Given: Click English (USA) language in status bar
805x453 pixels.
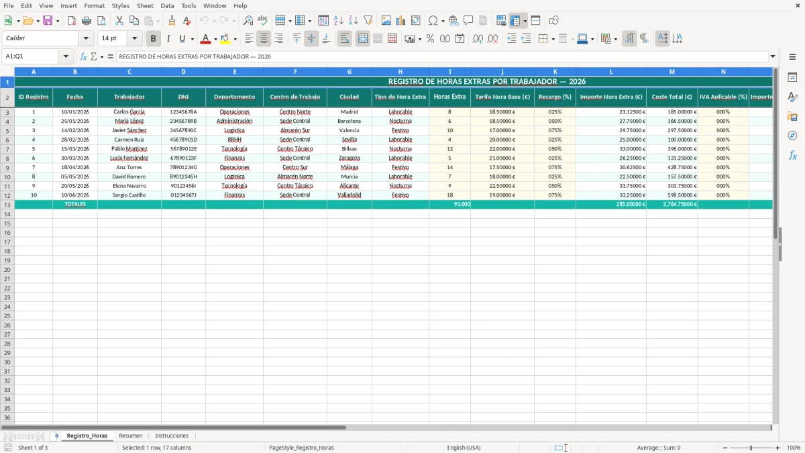Looking at the screenshot, I should pos(464,448).
